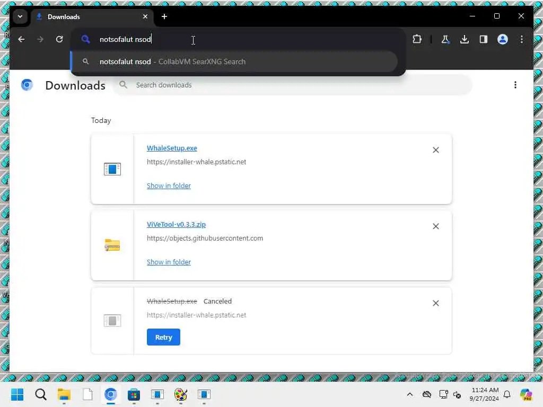Close the Downloads tab
The image size is (543, 407).
click(x=145, y=16)
